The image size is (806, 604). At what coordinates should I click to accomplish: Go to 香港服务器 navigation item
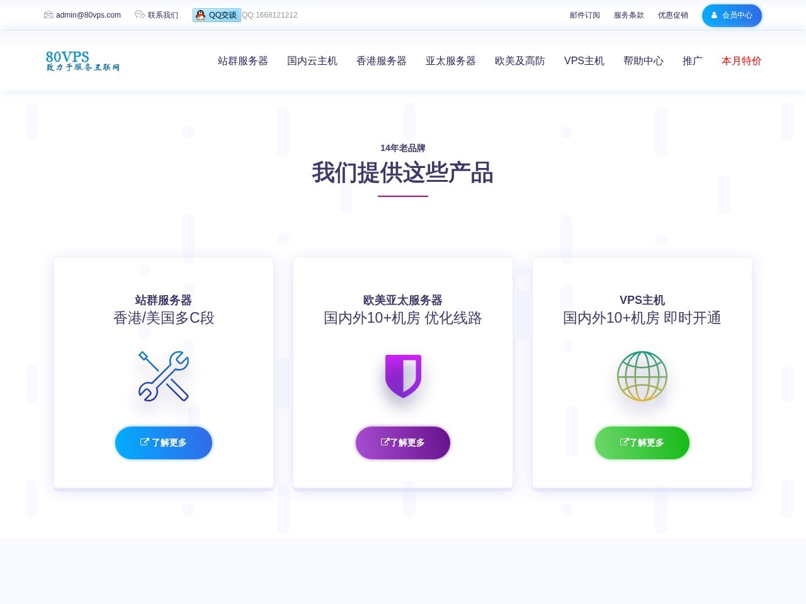pos(381,61)
